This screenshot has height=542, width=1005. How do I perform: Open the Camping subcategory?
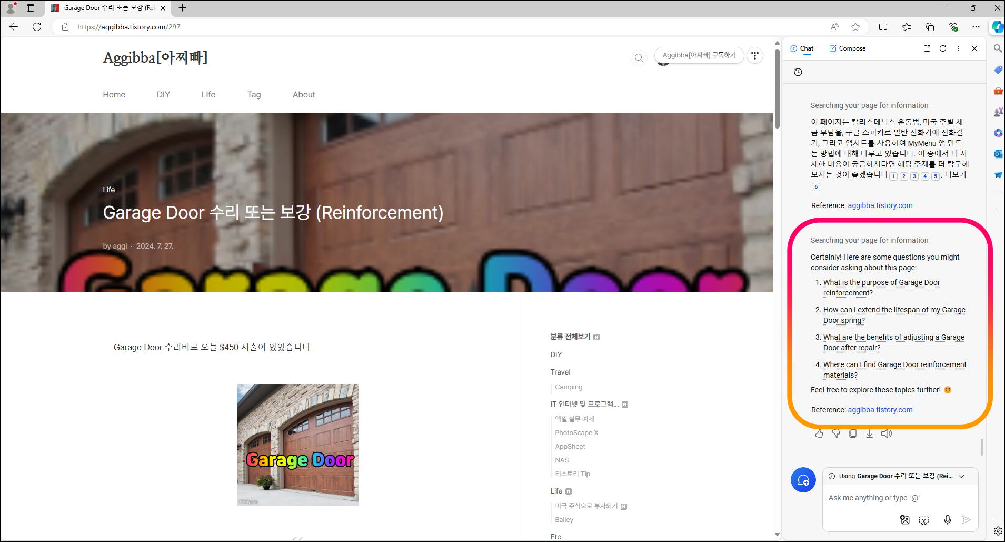[569, 387]
